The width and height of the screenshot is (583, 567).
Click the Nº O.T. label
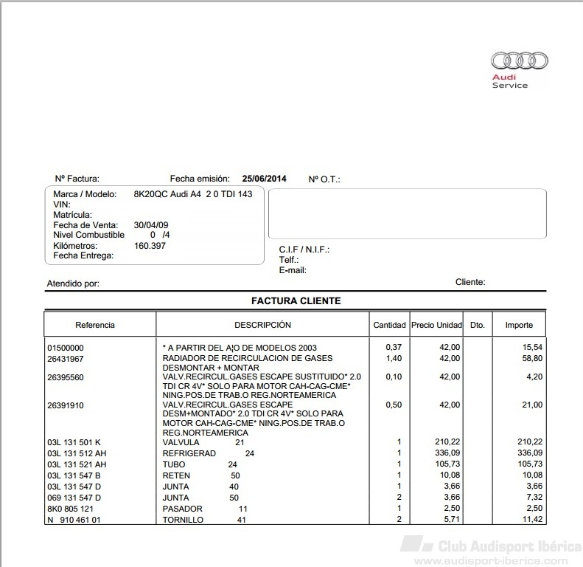pyautogui.click(x=324, y=179)
